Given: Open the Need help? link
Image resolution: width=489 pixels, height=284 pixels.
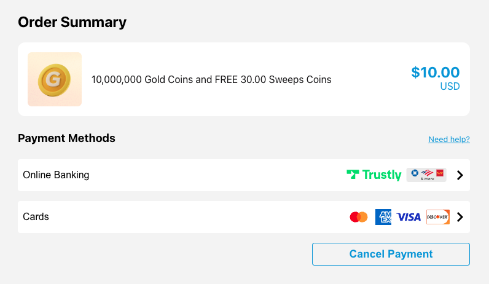Looking at the screenshot, I should pyautogui.click(x=449, y=139).
